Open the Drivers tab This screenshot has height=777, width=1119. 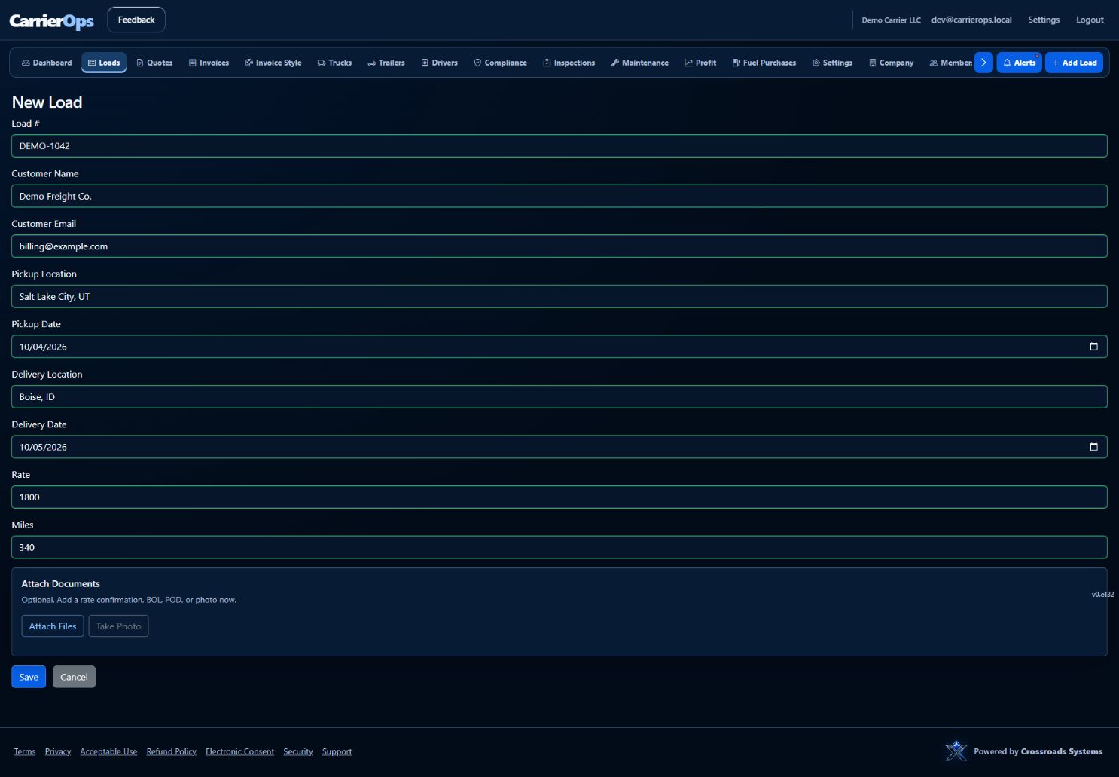point(439,63)
